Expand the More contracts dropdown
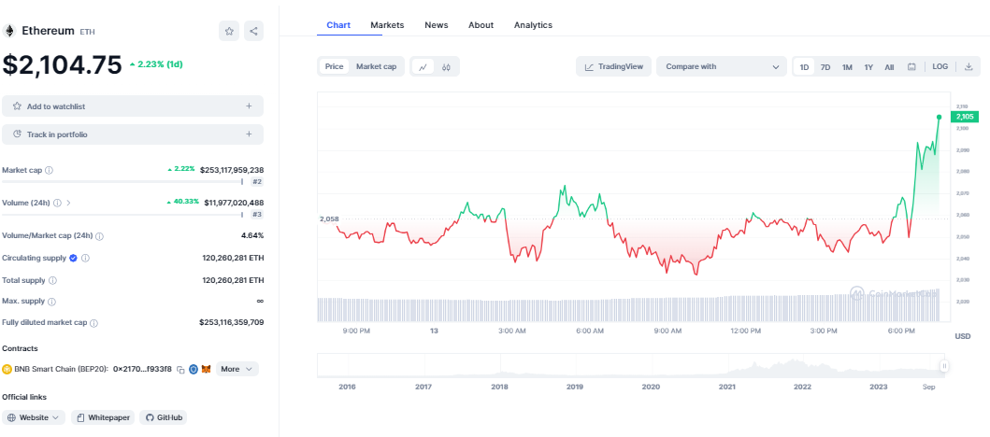 coord(237,369)
